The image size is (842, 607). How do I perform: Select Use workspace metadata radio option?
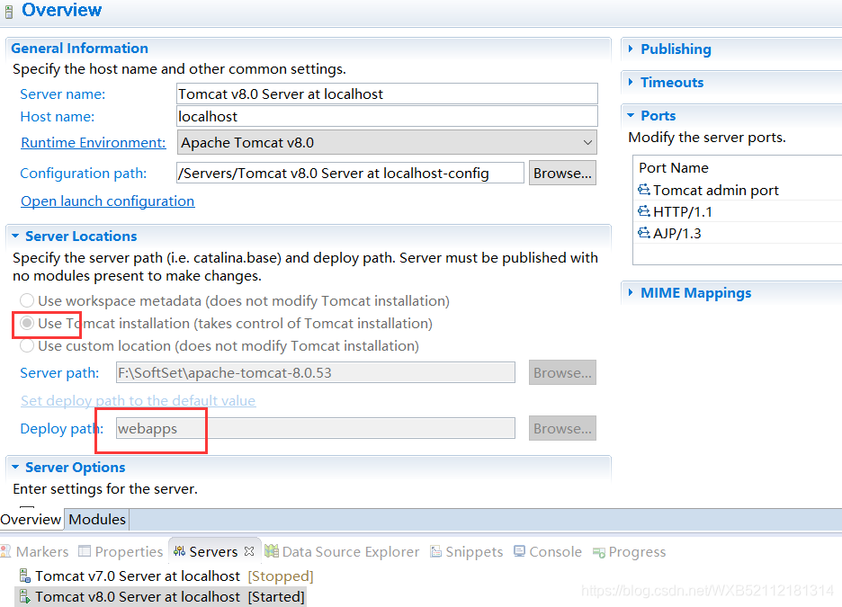coord(27,300)
